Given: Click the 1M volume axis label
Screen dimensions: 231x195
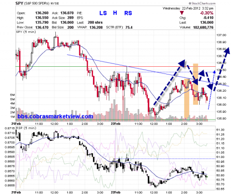Looking at the screenshot, I should click(13, 117).
